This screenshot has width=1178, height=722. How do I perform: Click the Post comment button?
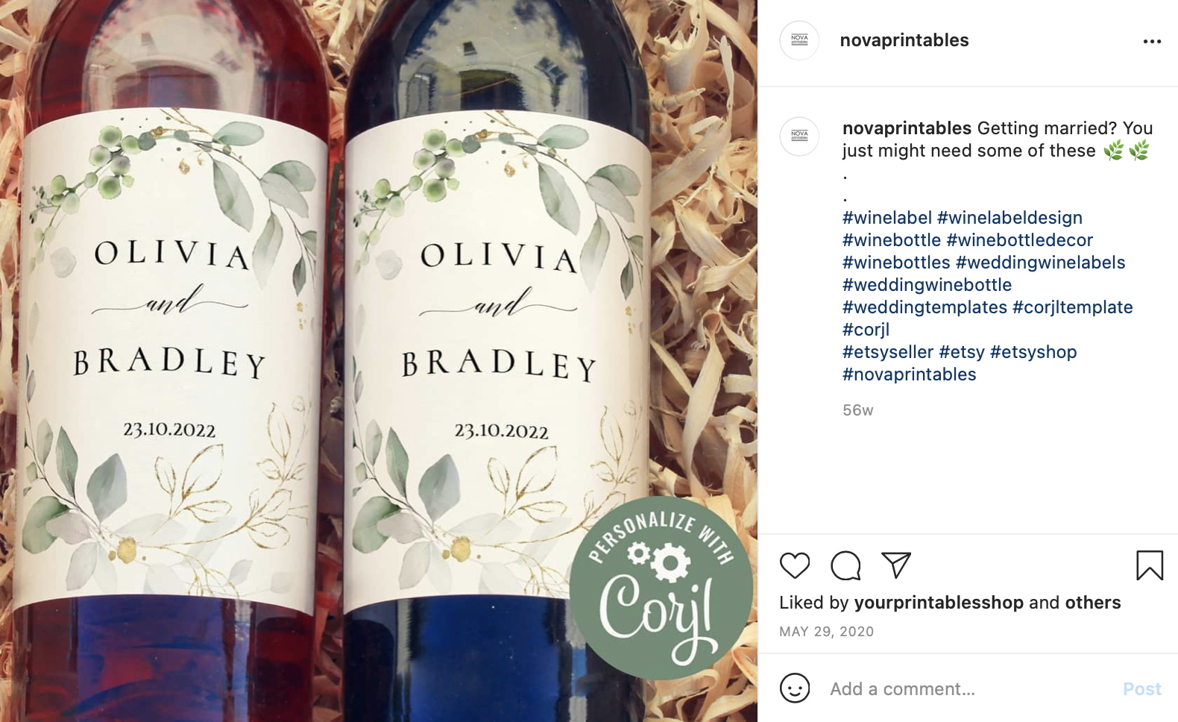tap(1141, 688)
